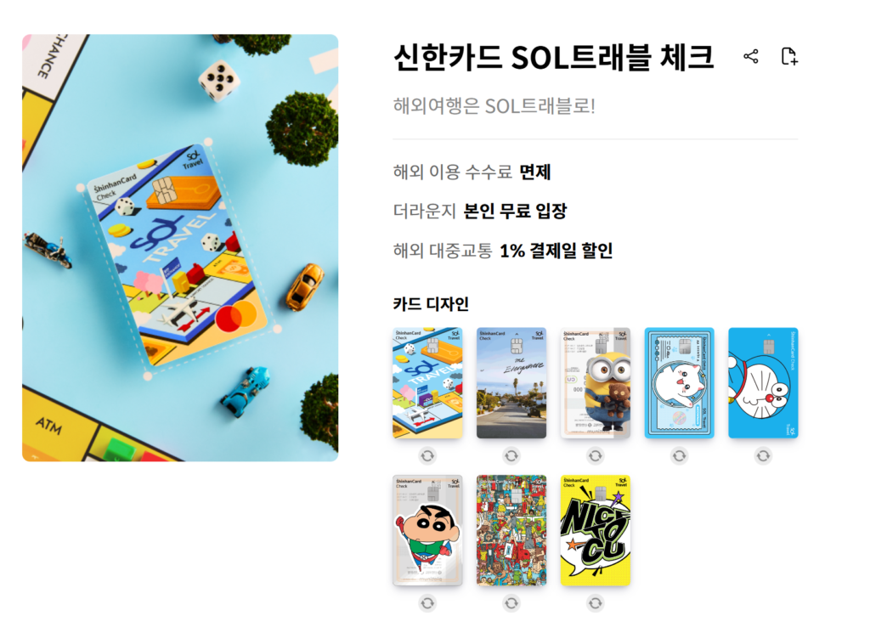This screenshot has width=870, height=627.
Task: Click the 신한카드 SOL트래블 체크 title
Action: click(x=553, y=57)
